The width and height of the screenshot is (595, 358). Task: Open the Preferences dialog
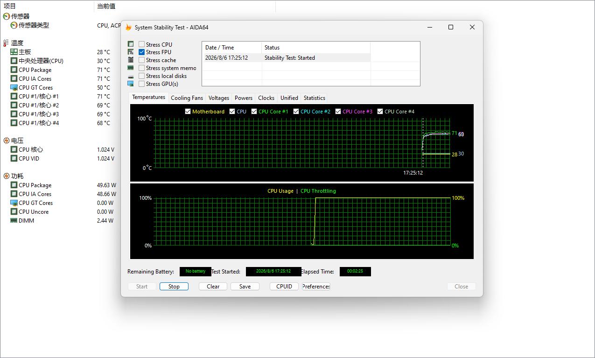tap(316, 287)
